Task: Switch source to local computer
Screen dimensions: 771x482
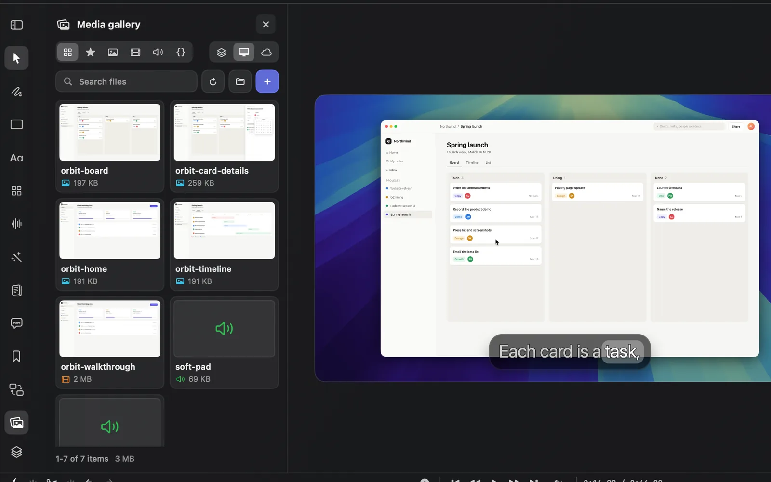Action: (244, 52)
